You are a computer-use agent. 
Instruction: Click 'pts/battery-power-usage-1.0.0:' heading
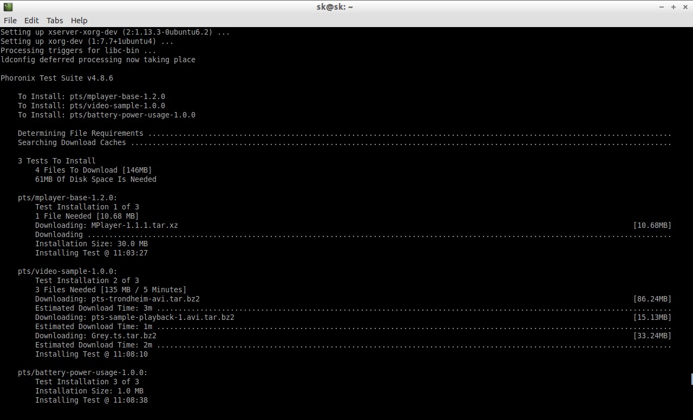tap(83, 372)
